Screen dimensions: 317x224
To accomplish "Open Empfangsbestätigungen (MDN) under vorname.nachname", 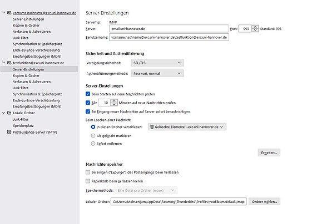I will click(37, 57).
